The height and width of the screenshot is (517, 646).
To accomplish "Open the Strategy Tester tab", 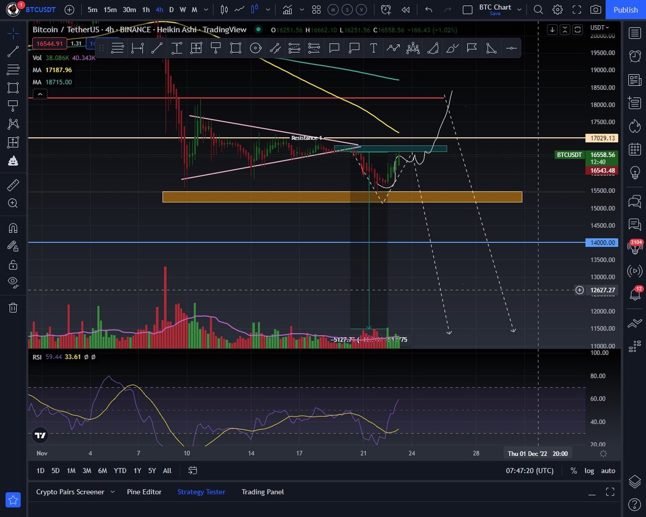I will (x=201, y=492).
